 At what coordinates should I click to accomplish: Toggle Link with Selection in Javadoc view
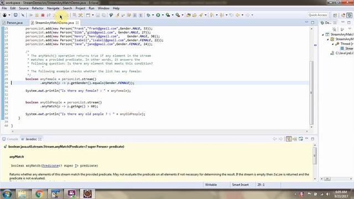click(x=289, y=139)
